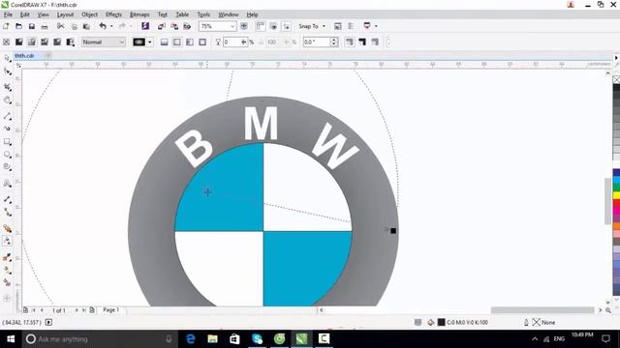Pick the red swatch in color palette
The width and height of the screenshot is (620, 348).
pyautogui.click(x=616, y=204)
